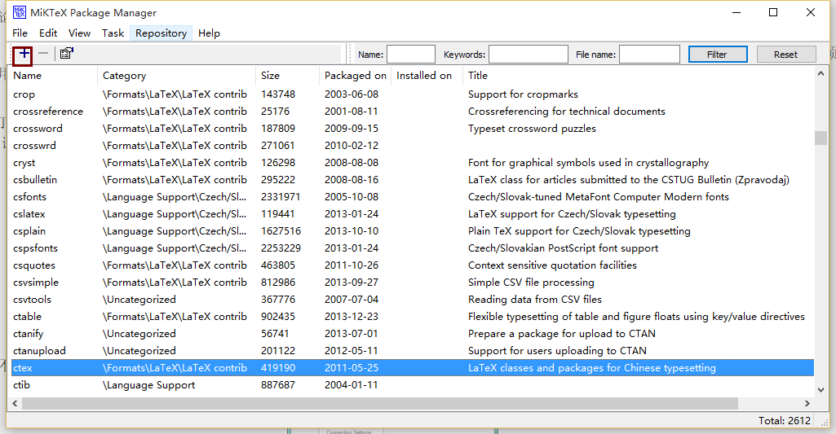Image resolution: width=836 pixels, height=434 pixels.
Task: Click the Reset button
Action: click(785, 55)
